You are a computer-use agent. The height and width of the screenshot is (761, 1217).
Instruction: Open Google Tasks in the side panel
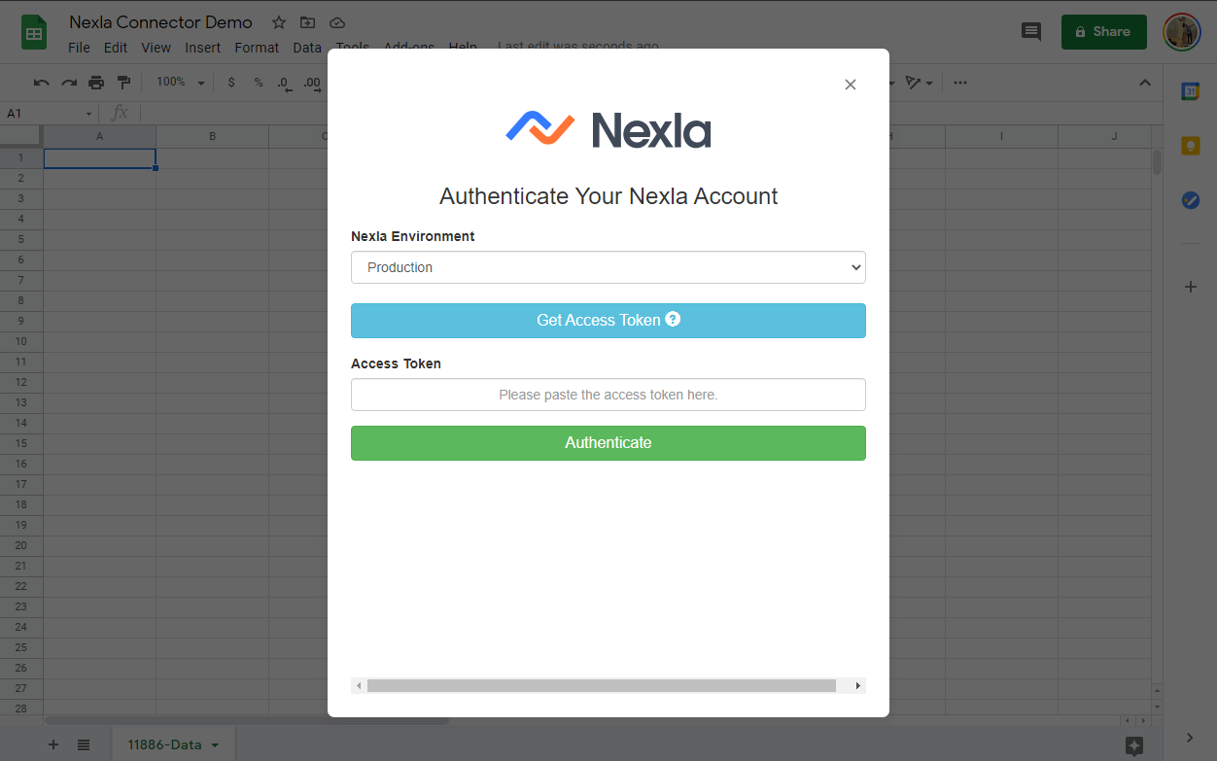1191,200
